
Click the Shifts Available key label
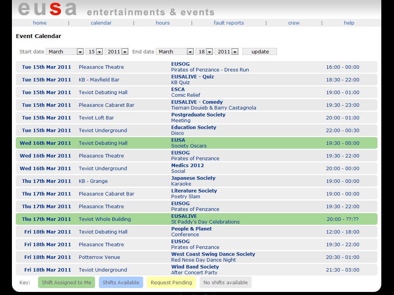click(122, 282)
